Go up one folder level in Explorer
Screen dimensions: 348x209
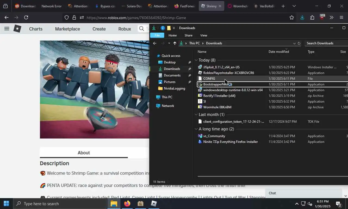coord(175,43)
